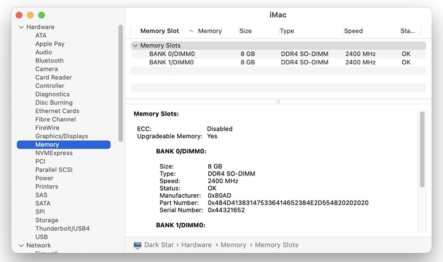Screen dimensions: 443x262
Task: Click Memory Slots in the path bar
Action: [x=277, y=245]
